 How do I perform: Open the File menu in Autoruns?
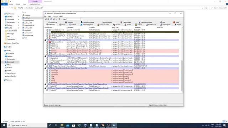click(x=45, y=16)
